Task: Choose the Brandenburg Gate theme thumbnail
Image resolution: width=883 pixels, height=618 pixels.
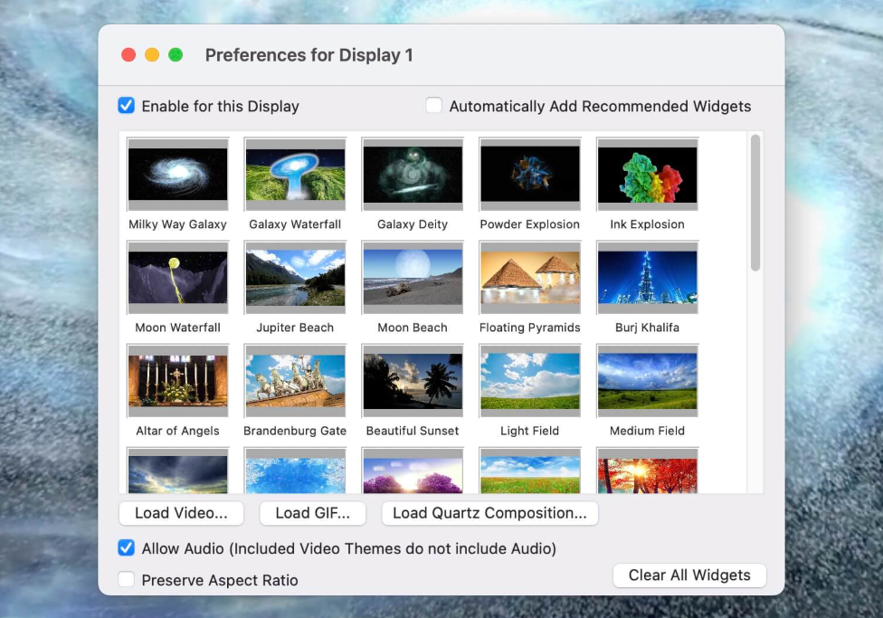Action: (295, 381)
